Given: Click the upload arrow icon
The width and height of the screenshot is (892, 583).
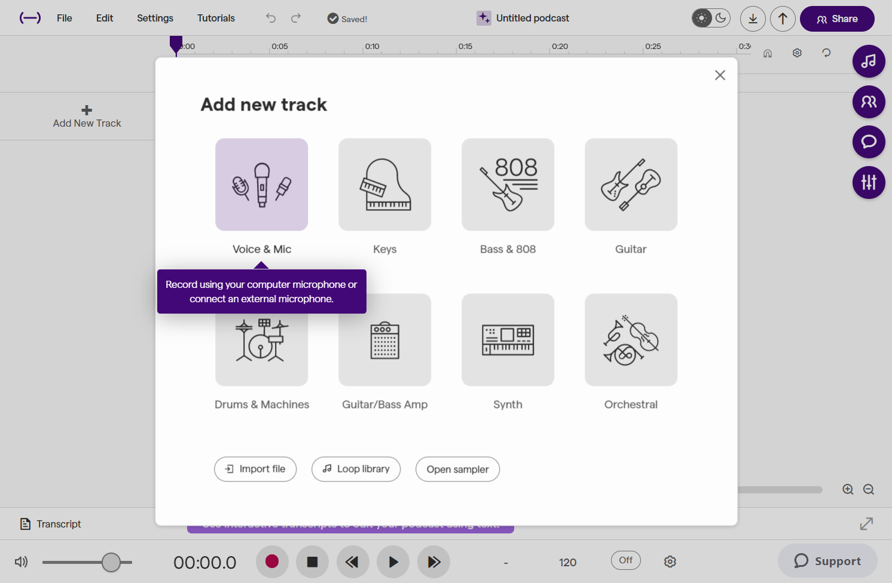Looking at the screenshot, I should [x=783, y=19].
